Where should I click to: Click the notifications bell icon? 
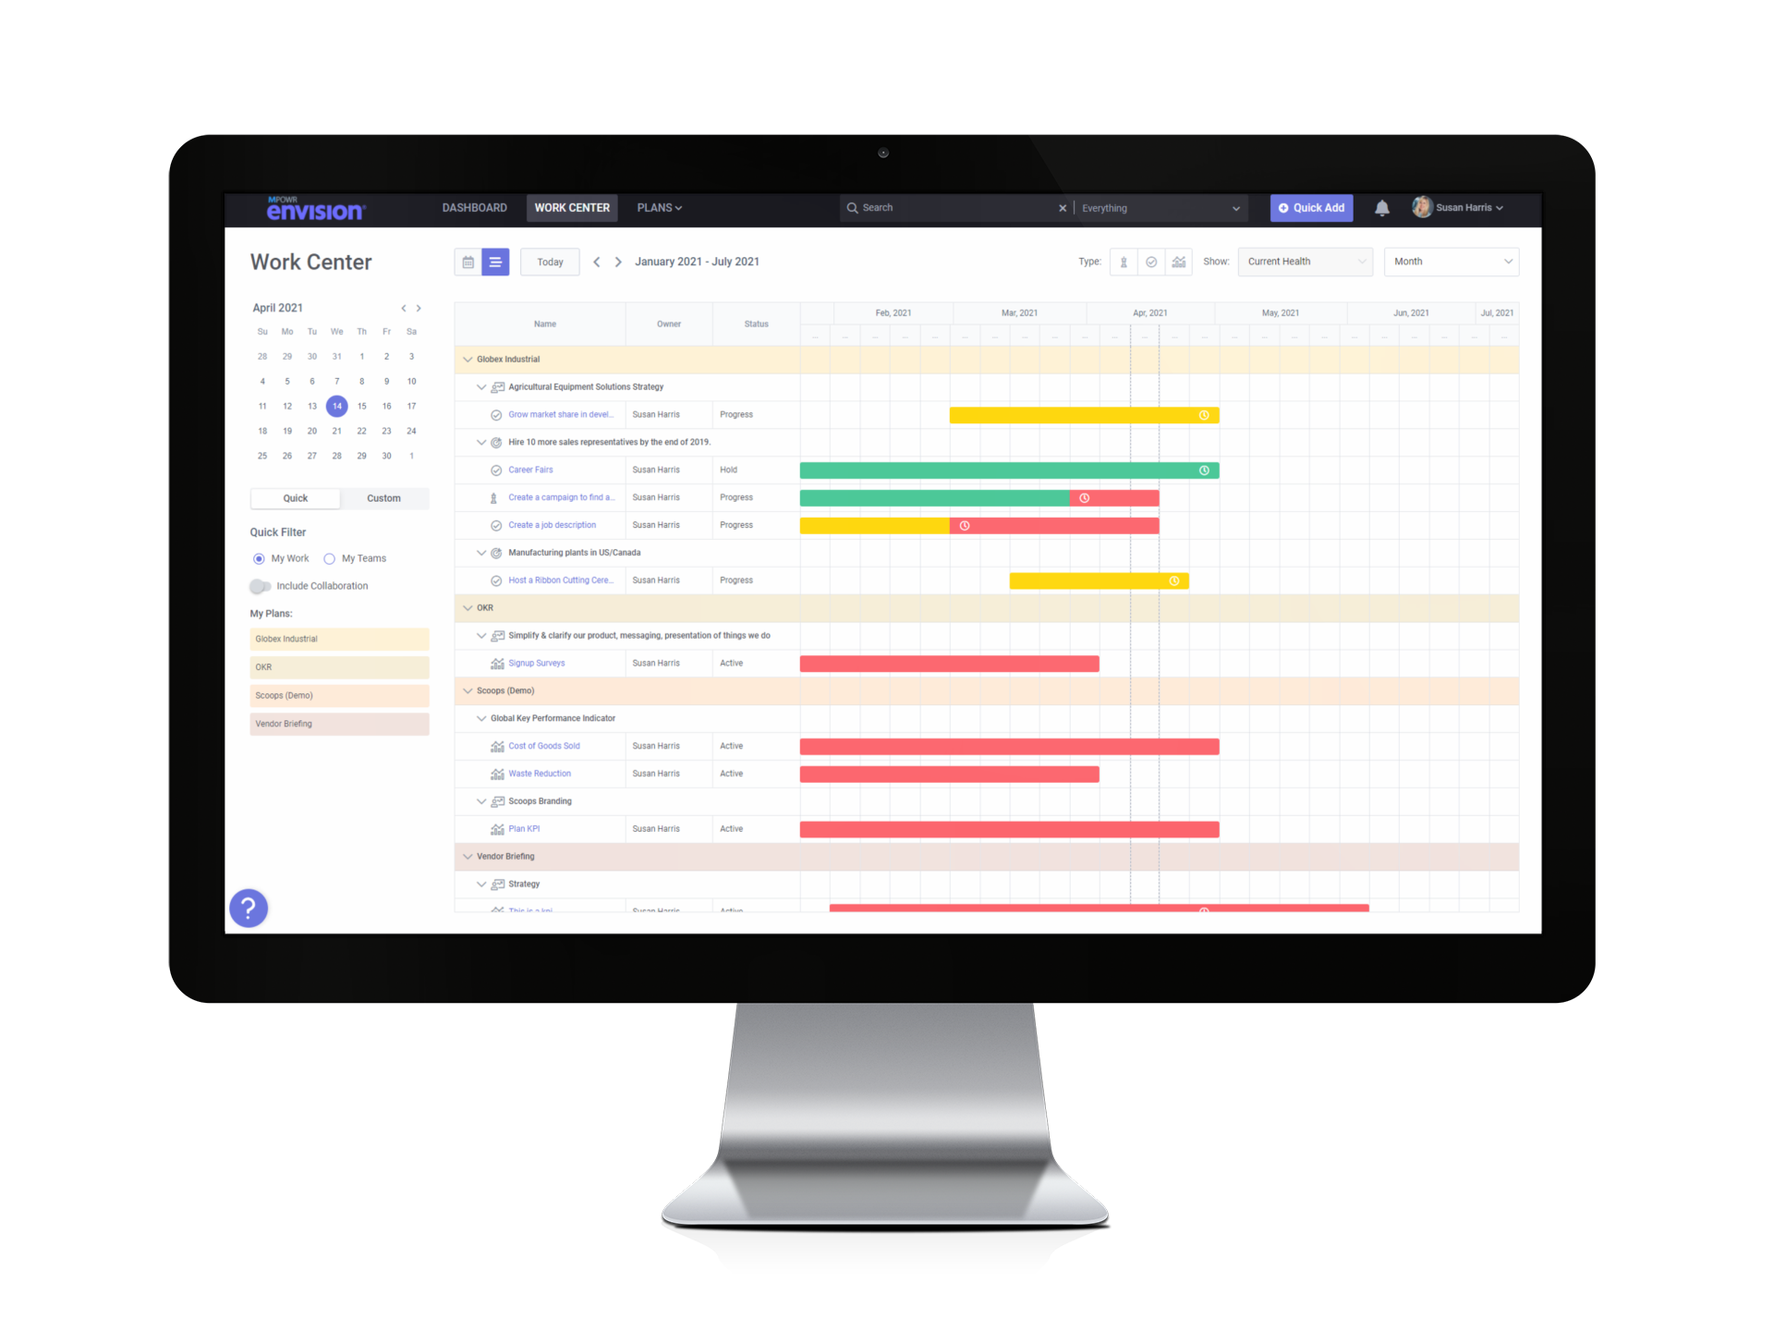click(1381, 207)
